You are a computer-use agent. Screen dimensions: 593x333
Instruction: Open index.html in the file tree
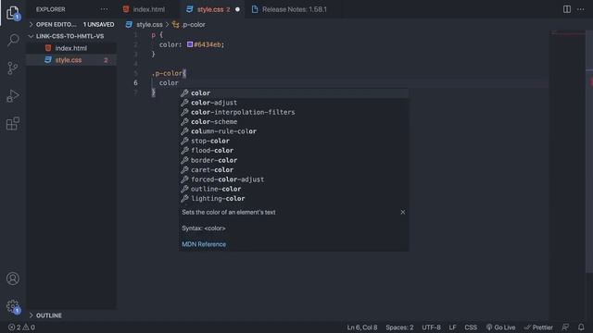[x=71, y=48]
